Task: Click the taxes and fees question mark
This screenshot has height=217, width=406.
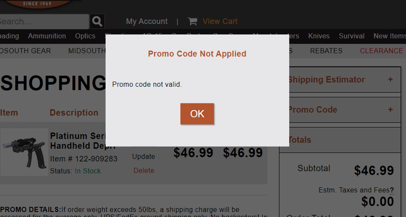Action: [392, 190]
